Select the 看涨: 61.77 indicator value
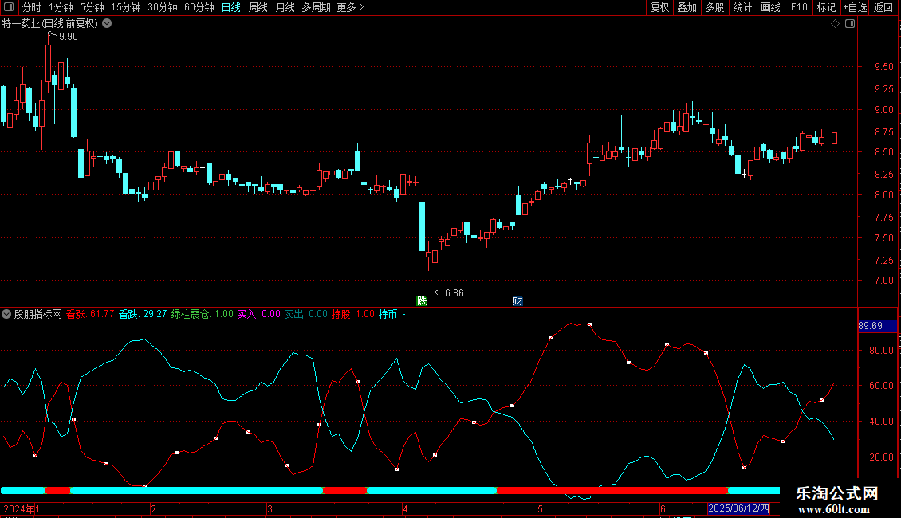This screenshot has height=518, width=901. 90,314
